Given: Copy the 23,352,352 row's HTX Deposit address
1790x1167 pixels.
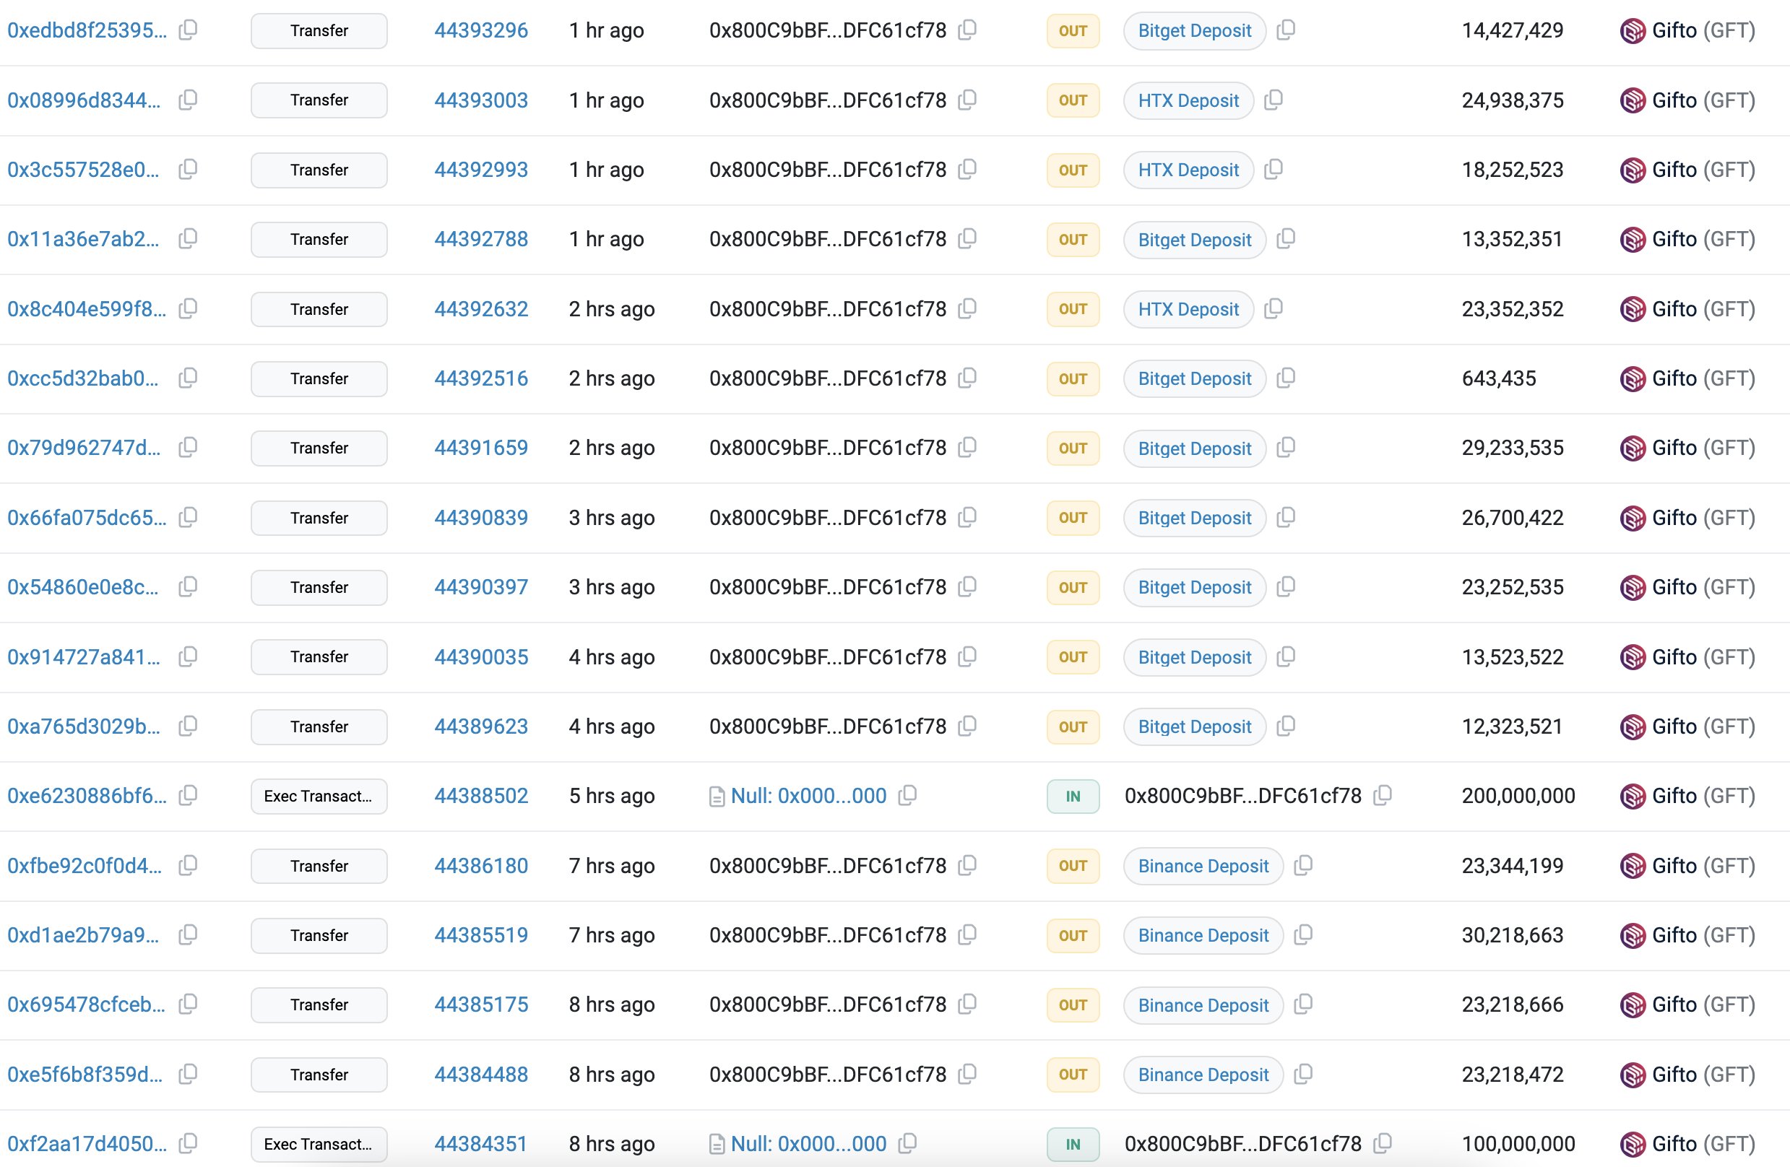Looking at the screenshot, I should click(1274, 309).
